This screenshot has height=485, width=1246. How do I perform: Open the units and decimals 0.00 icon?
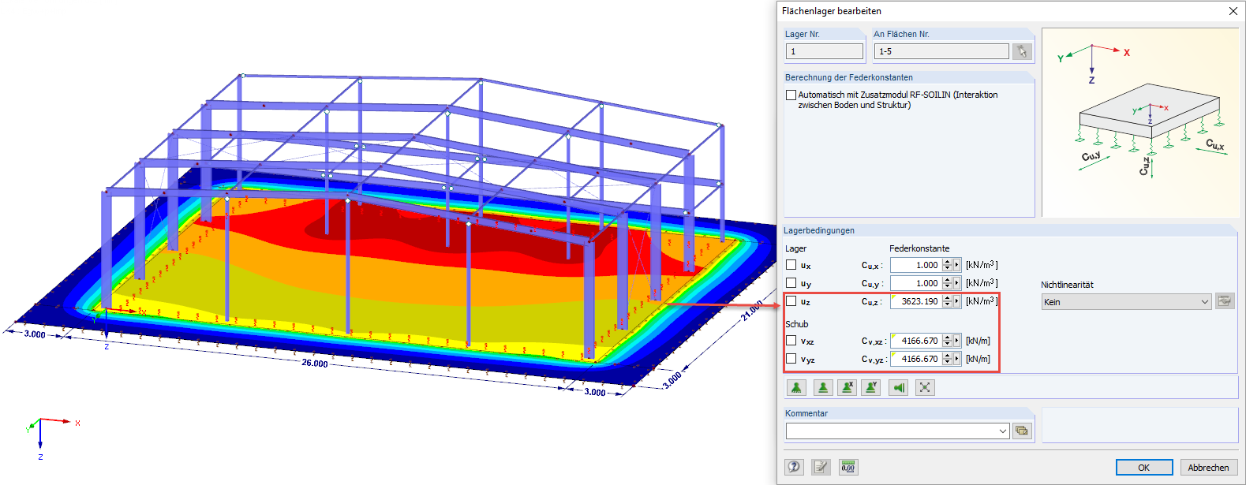(848, 467)
